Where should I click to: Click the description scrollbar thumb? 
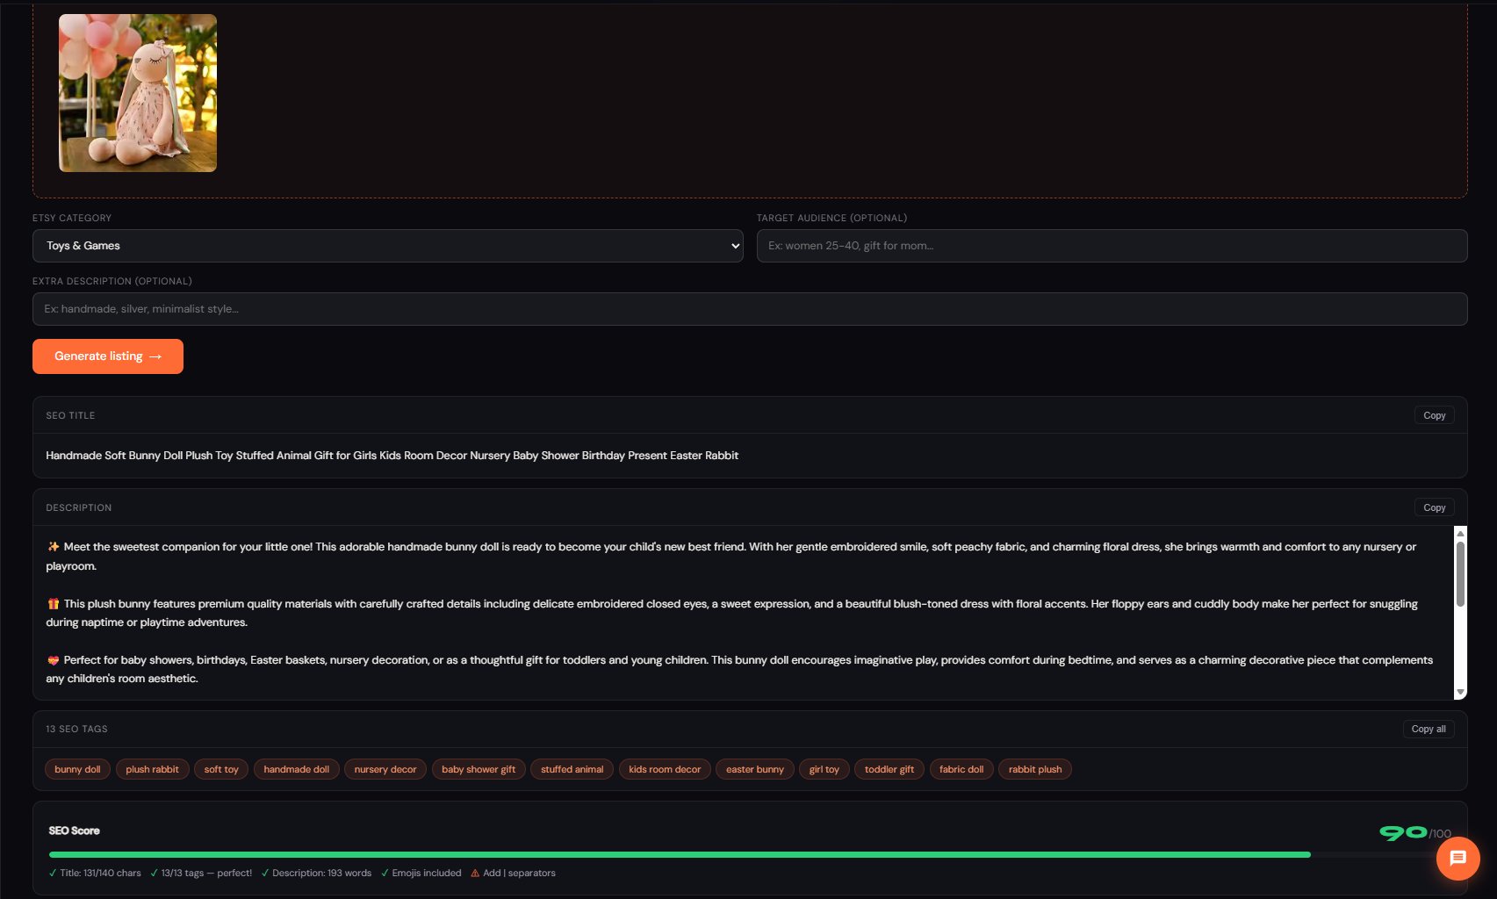pos(1460,574)
